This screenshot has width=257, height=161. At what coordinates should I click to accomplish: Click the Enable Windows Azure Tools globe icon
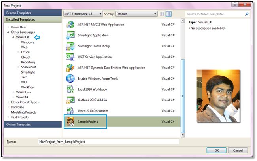click(x=70, y=79)
